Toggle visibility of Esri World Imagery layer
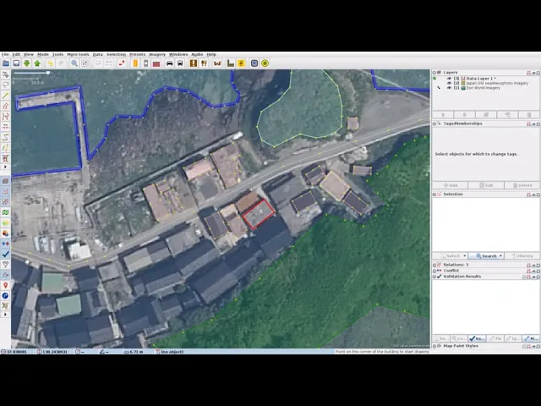541x406 pixels. (x=449, y=88)
